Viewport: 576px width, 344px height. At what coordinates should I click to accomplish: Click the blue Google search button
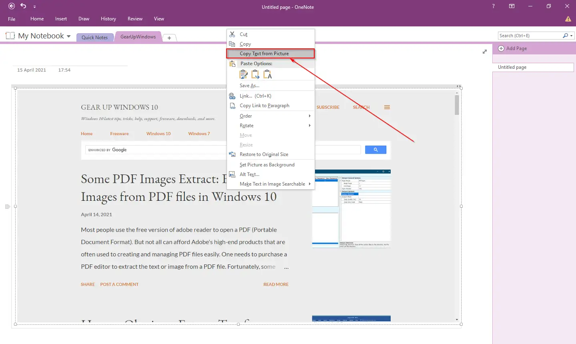point(375,150)
